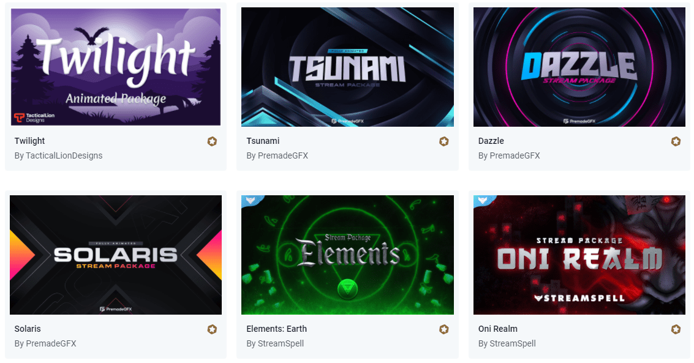The image size is (694, 363).
Task: Click the star badge beside Oni Realm
Action: tap(676, 329)
